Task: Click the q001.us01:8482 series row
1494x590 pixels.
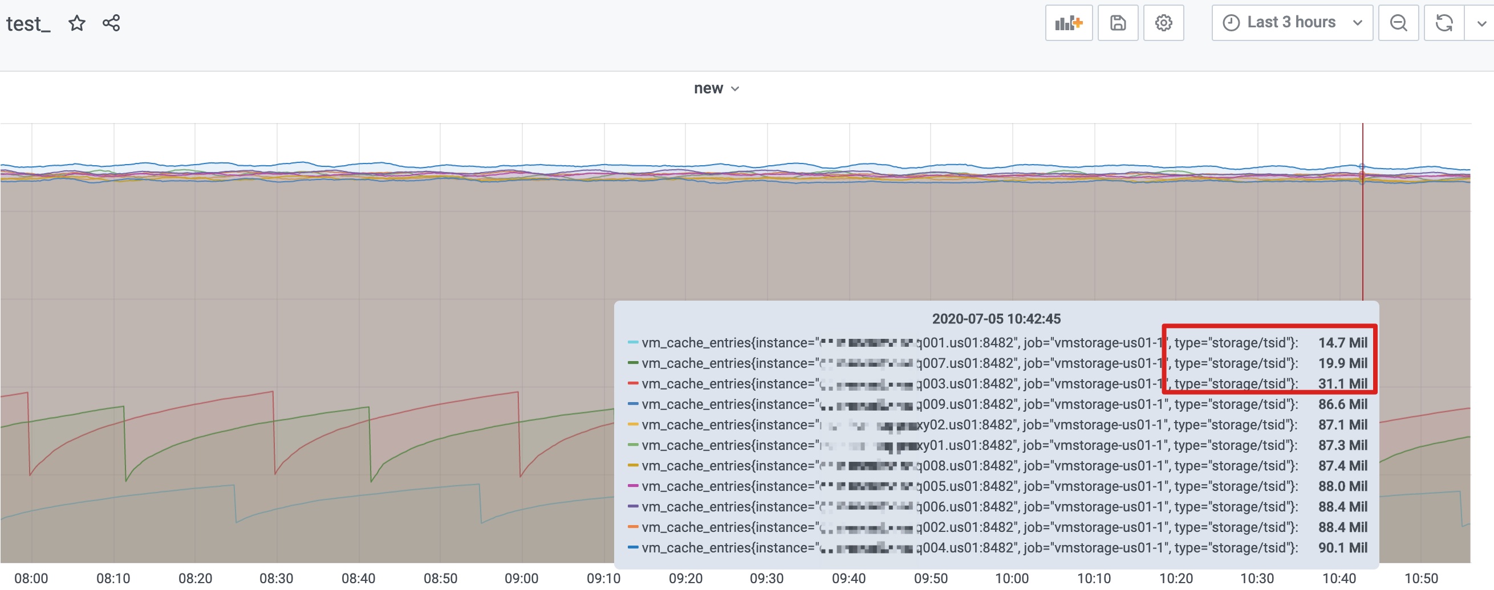Action: tap(997, 343)
